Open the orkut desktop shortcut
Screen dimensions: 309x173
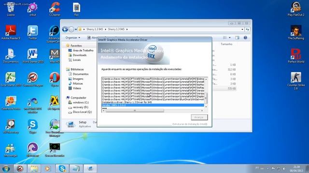[x=33, y=9]
